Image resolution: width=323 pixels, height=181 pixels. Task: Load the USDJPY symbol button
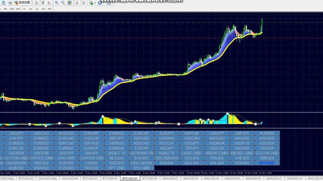click(x=16, y=133)
